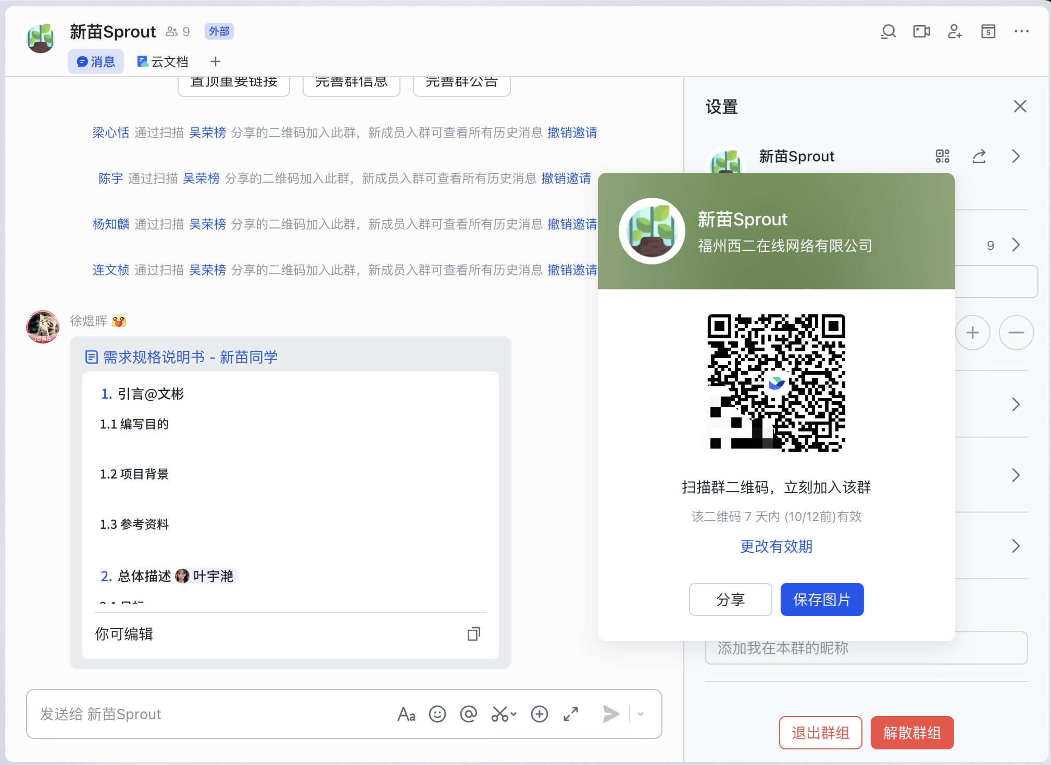This screenshot has width=1051, height=765.
Task: Select the 消息 tab
Action: (96, 62)
